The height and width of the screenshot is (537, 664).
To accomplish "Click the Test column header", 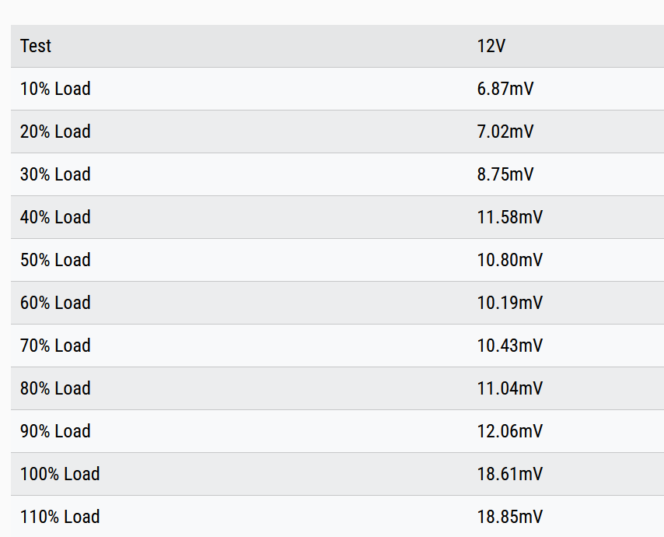I will (36, 46).
